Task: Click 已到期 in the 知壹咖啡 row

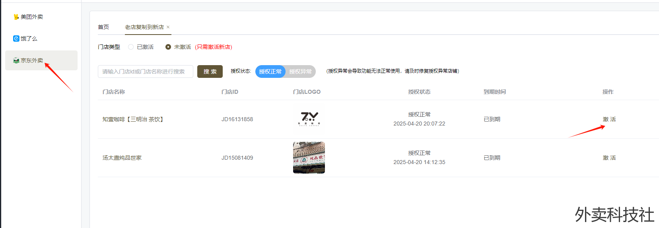Action: click(x=492, y=119)
